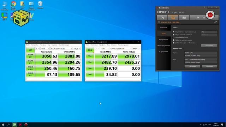Open Настройки menu in left CrystalDiskMark
Image resolution: width=226 pixels, height=127 pixels.
click(x=35, y=45)
